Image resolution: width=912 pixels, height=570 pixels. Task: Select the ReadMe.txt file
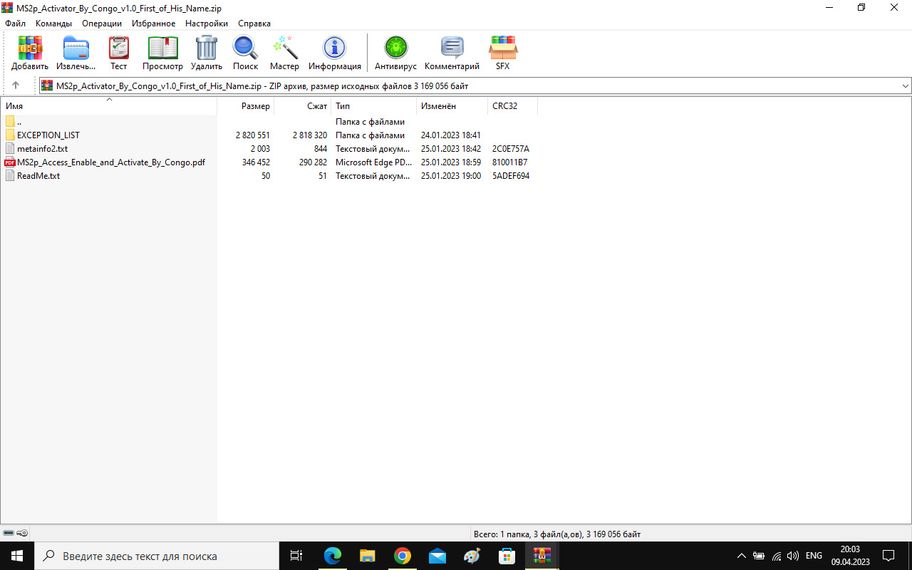point(38,176)
